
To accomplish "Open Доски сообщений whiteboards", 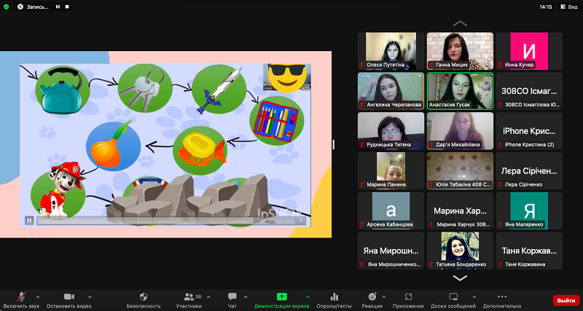I will click(453, 300).
